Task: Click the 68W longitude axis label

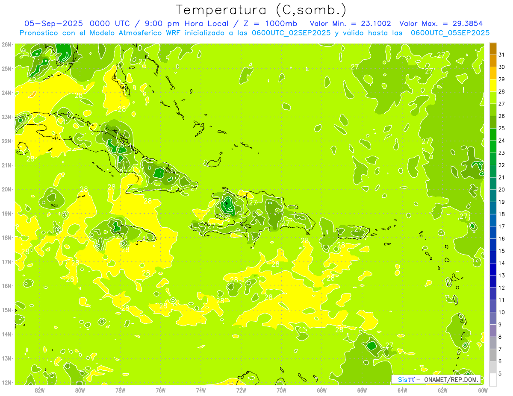Action: point(321,390)
